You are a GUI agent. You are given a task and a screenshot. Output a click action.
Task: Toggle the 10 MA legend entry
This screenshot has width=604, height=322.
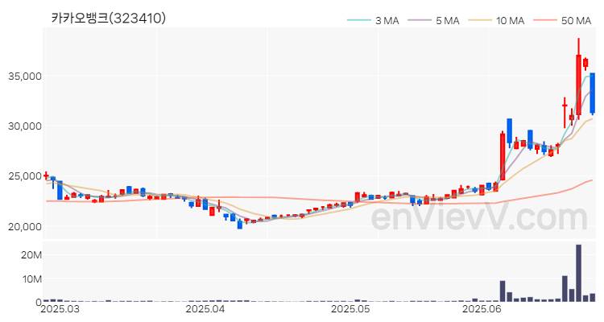point(497,20)
